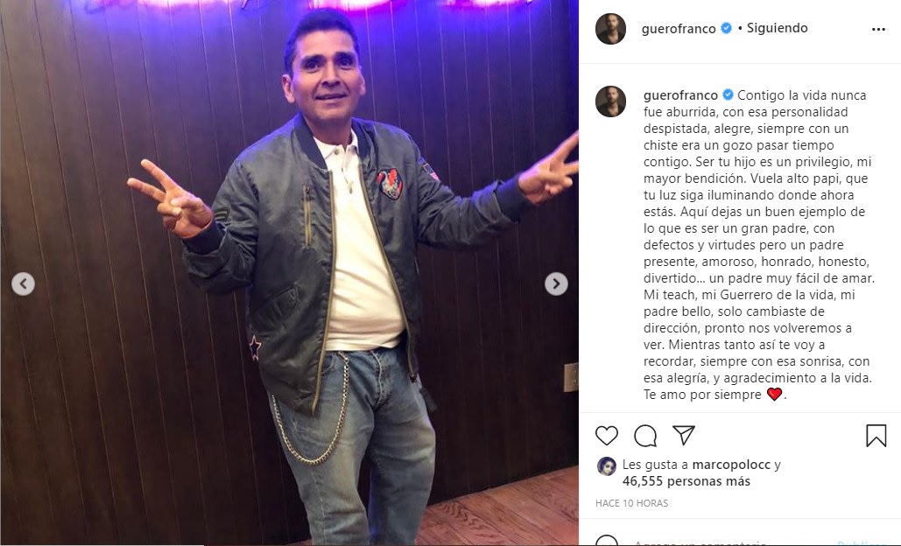Click the photo of the man posing

coord(289,273)
